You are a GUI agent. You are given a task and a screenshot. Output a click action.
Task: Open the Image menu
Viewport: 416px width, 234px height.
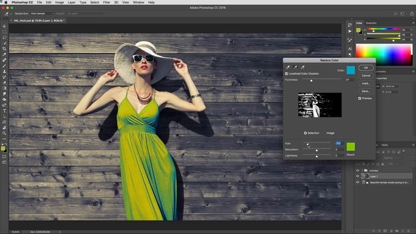tap(59, 3)
